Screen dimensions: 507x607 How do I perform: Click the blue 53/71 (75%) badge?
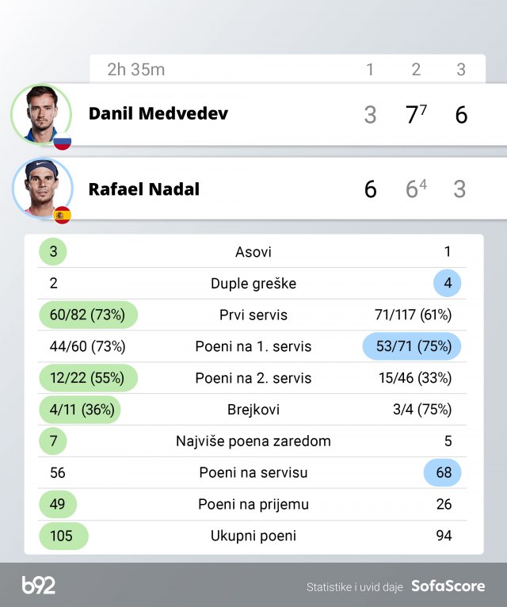(412, 346)
